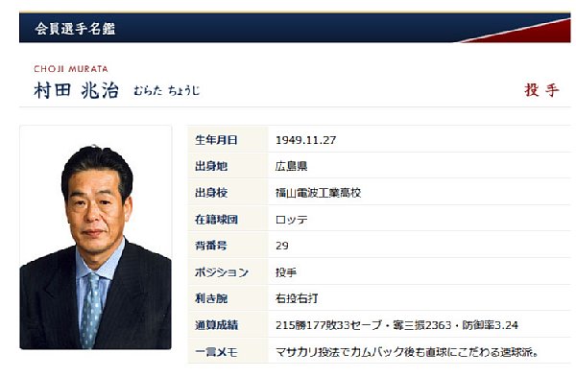The image size is (576, 377).
Task: Select the uniform number 29
Action: tap(282, 246)
